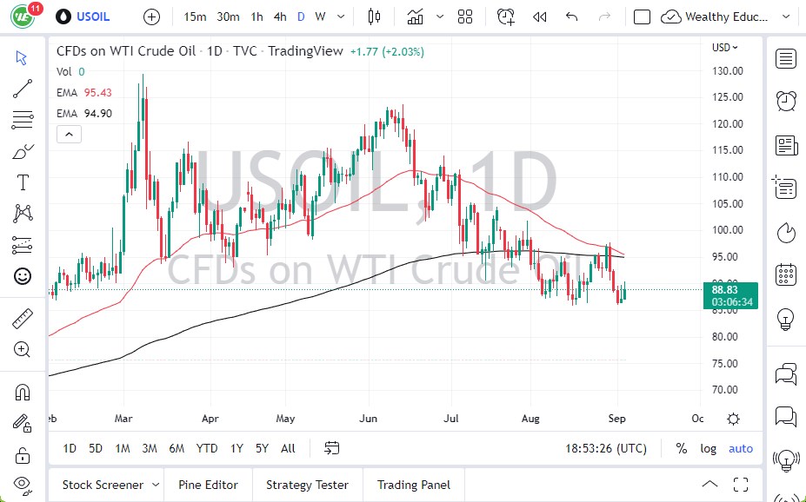806x502 pixels.
Task: Open the Indicators panel from top toolbar
Action: (x=416, y=17)
